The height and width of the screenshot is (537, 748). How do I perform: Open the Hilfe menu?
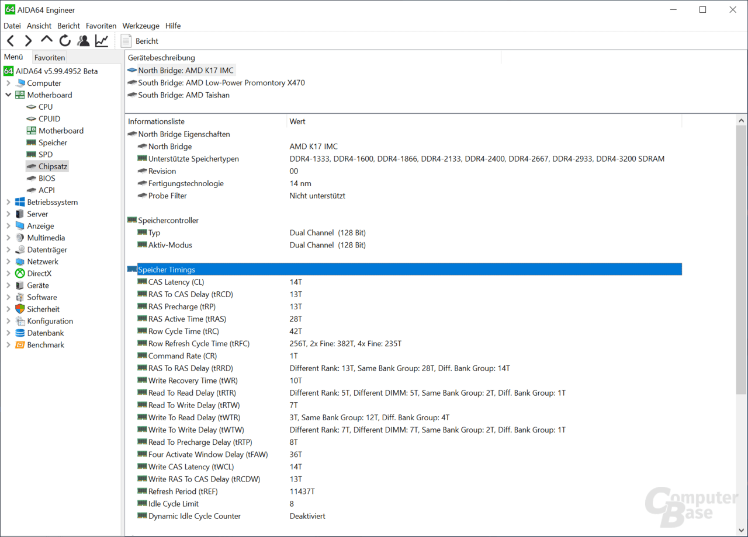coord(173,26)
